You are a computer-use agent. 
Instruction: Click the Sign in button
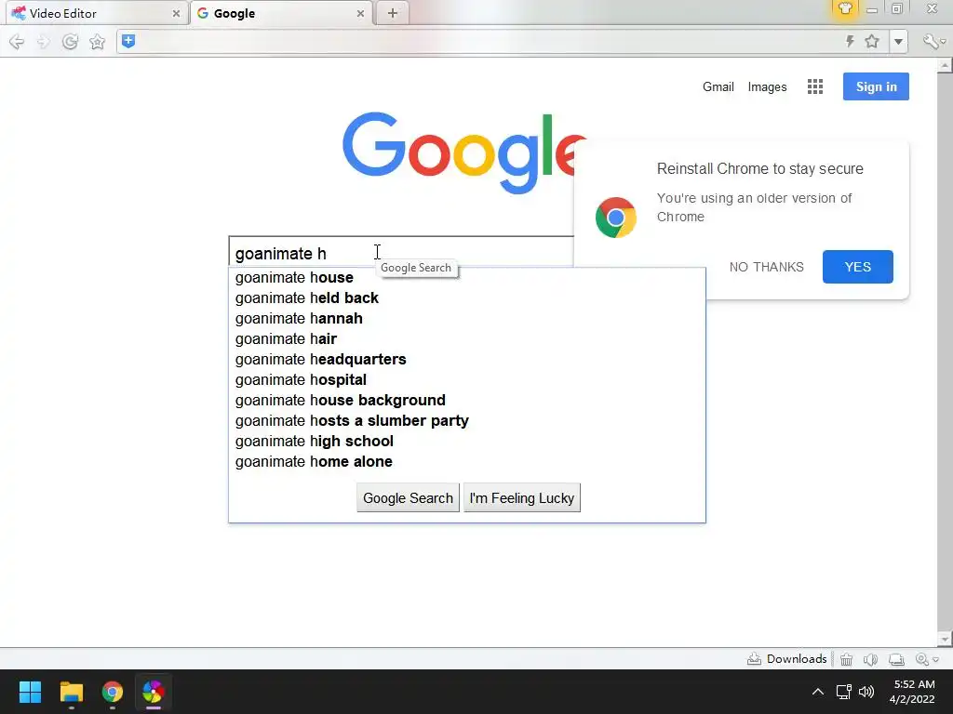tap(876, 86)
